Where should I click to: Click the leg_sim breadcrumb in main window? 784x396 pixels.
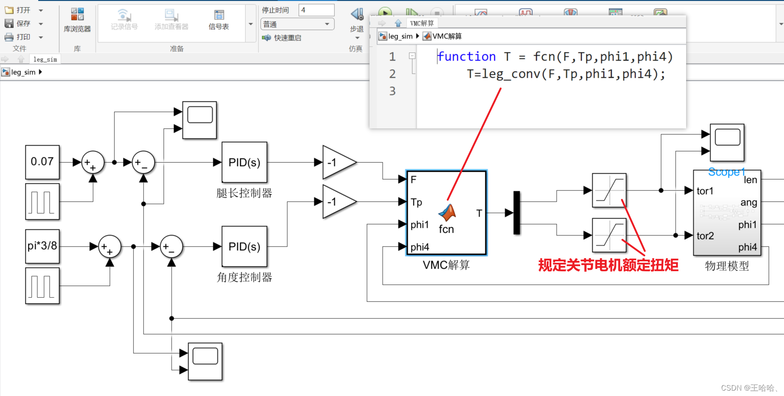pyautogui.click(x=23, y=72)
